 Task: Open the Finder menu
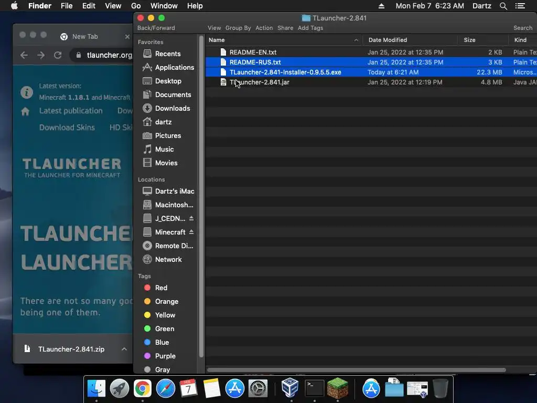(40, 6)
